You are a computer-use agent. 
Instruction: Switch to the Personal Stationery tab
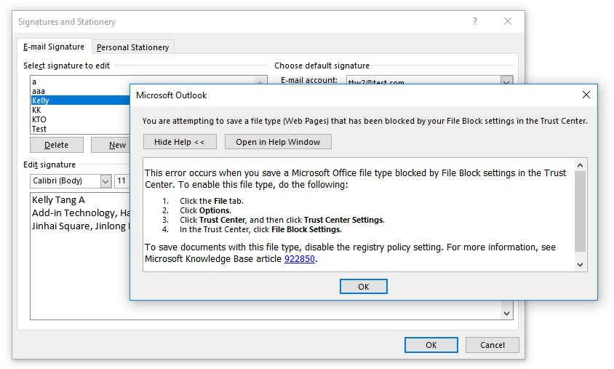[x=132, y=47]
